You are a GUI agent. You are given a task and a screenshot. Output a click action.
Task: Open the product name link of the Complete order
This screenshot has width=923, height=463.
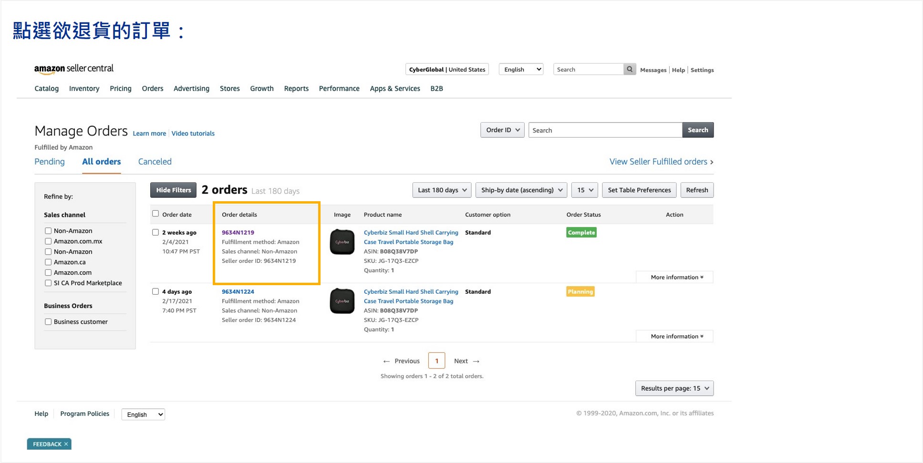(411, 237)
